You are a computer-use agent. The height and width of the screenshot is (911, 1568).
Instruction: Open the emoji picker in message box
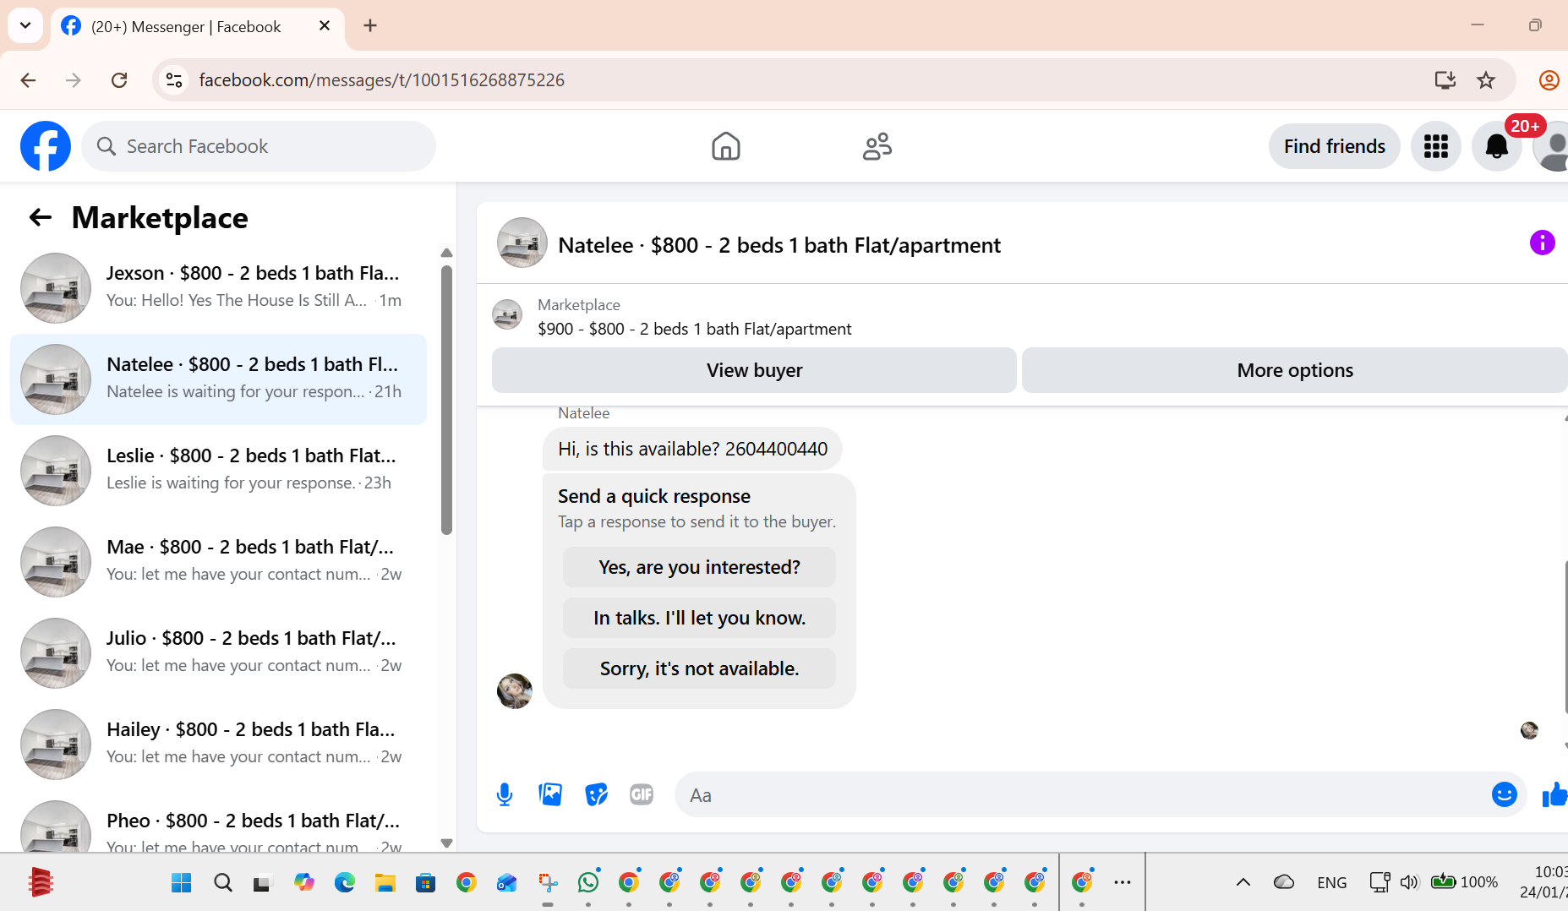point(1504,794)
